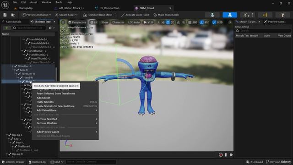Step forward one frame in preview
The height and width of the screenshot is (165, 293).
click(231, 155)
